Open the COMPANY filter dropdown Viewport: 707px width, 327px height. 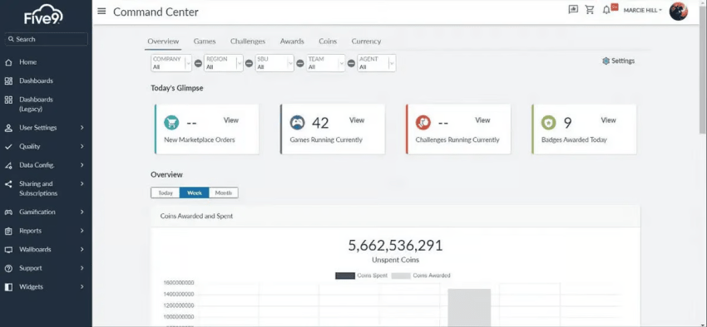[171, 63]
